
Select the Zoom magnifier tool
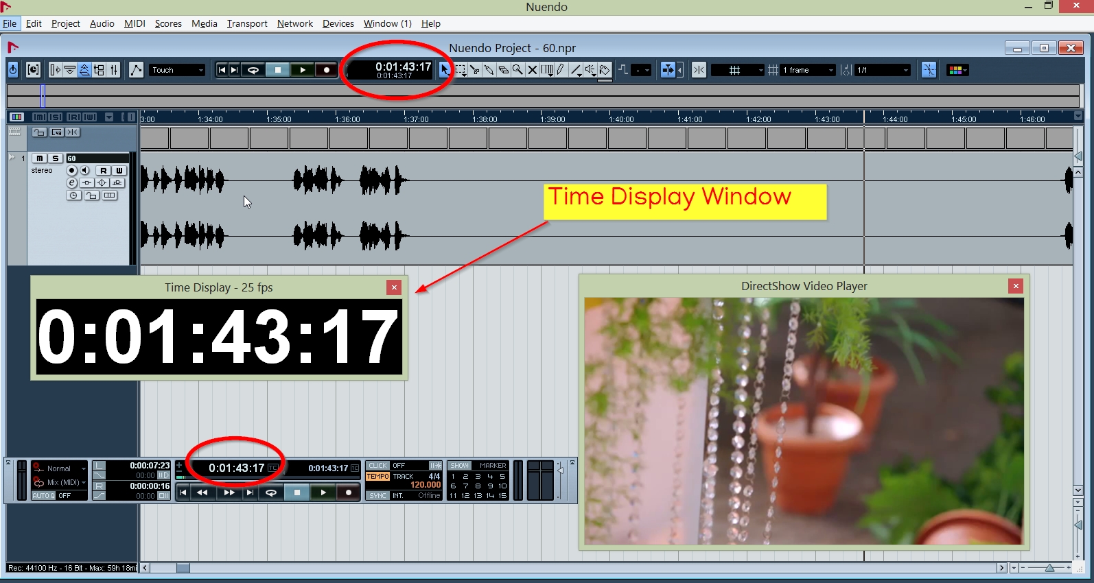[x=517, y=70]
